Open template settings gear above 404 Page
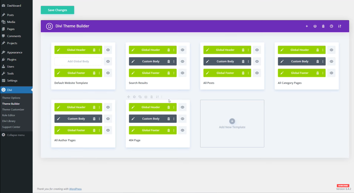Viewport: 354px width, 193px height. tap(134, 97)
